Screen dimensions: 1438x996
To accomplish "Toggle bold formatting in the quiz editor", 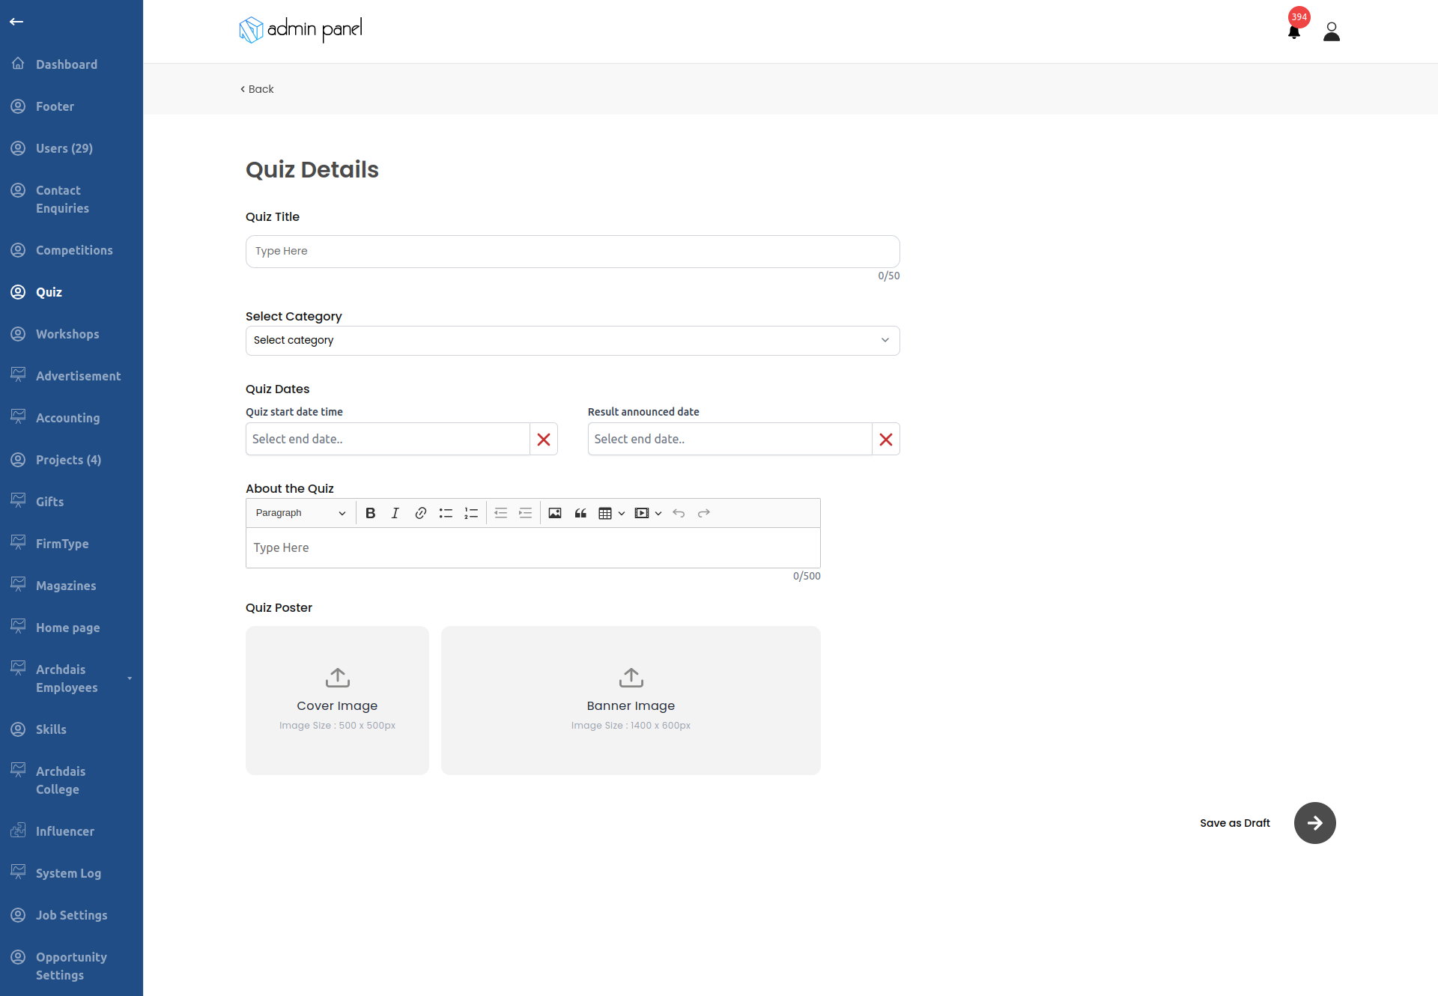I will (370, 513).
